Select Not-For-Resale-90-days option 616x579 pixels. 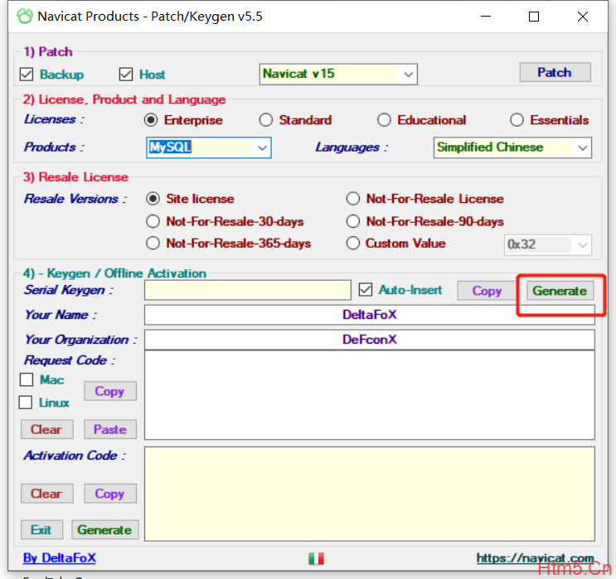(x=353, y=221)
